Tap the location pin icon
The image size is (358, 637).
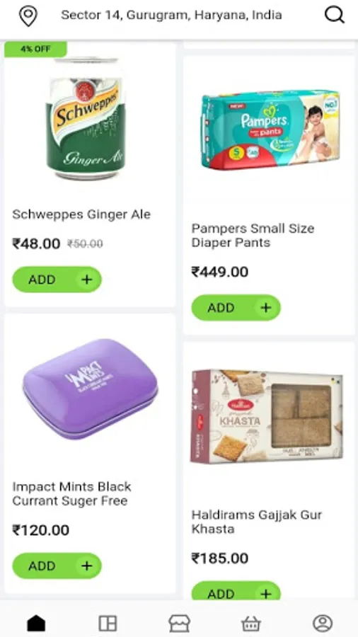point(28,16)
